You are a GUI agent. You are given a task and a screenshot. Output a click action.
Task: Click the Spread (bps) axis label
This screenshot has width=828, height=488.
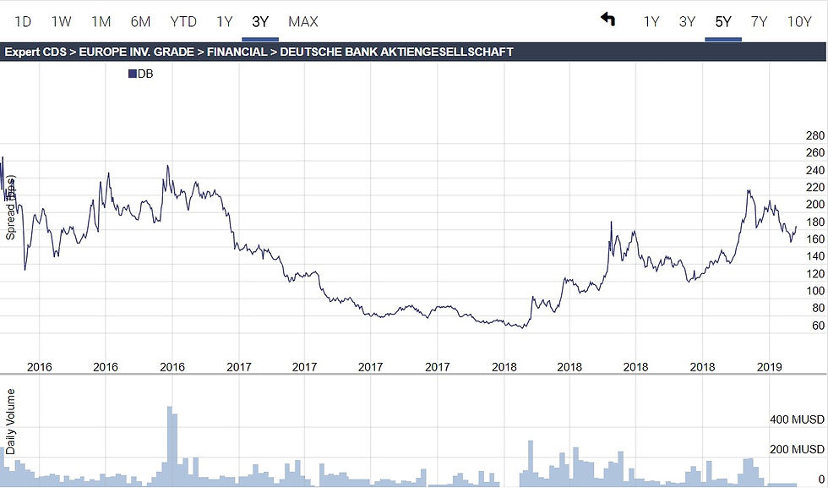tap(10, 207)
